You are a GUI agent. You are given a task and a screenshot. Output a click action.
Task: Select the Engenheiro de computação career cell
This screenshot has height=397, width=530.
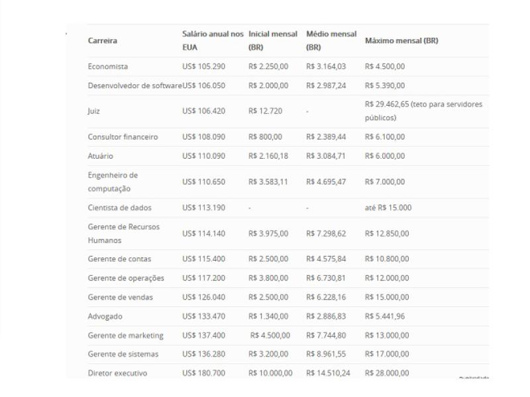(x=113, y=182)
